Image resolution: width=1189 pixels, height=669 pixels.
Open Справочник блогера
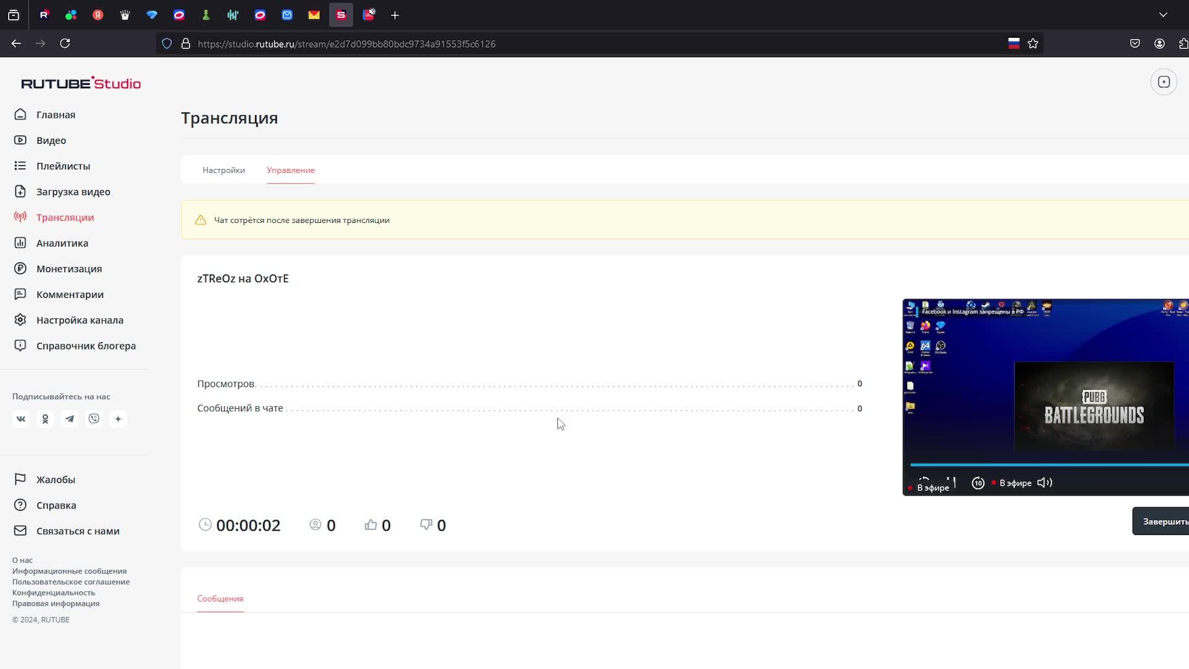click(75, 346)
